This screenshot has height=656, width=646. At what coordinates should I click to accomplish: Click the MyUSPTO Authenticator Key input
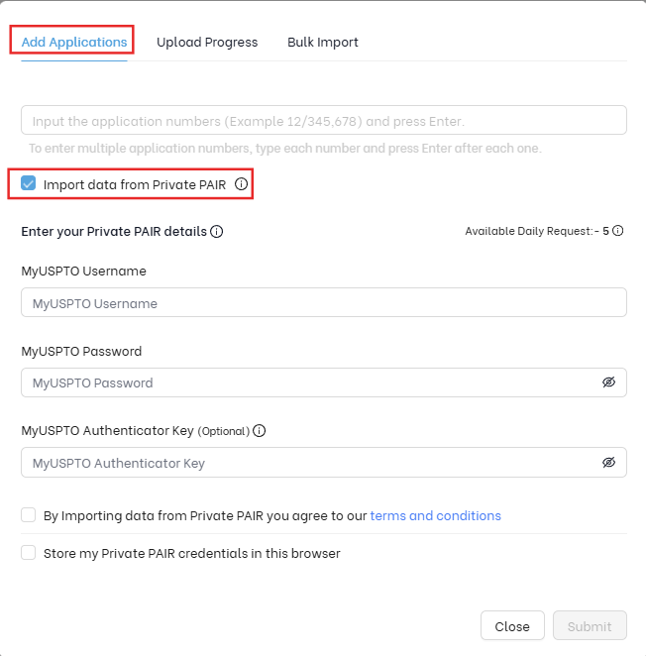pyautogui.click(x=307, y=463)
